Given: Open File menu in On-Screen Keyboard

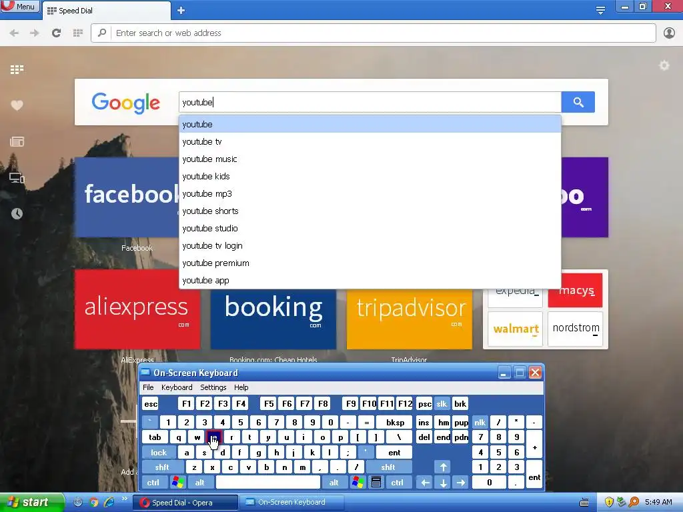Looking at the screenshot, I should (148, 387).
